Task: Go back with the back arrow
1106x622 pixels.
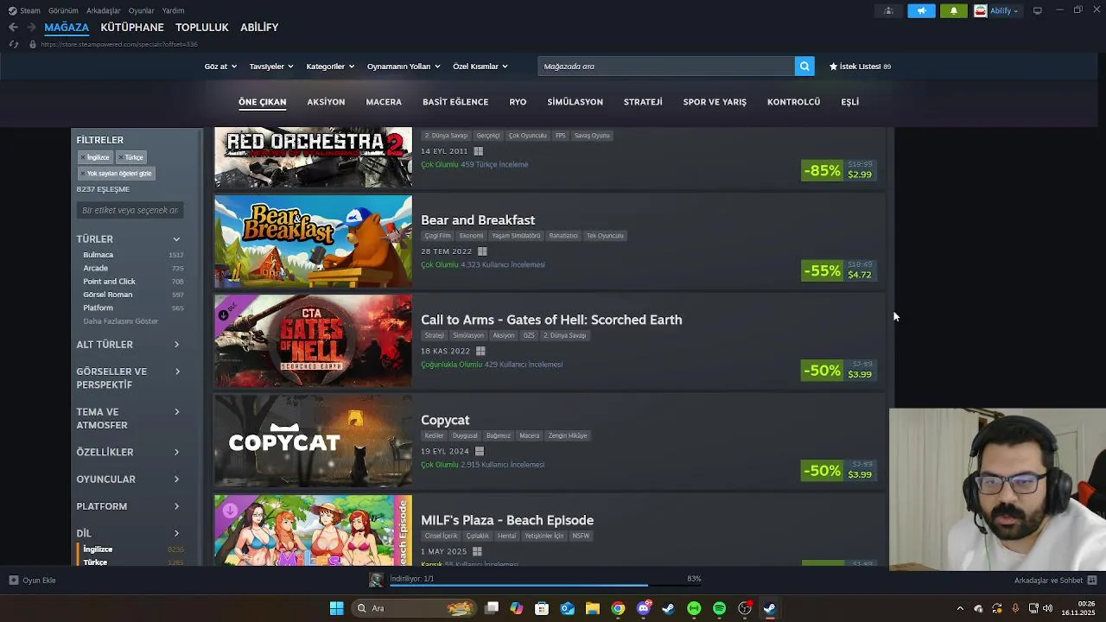Action: (13, 28)
